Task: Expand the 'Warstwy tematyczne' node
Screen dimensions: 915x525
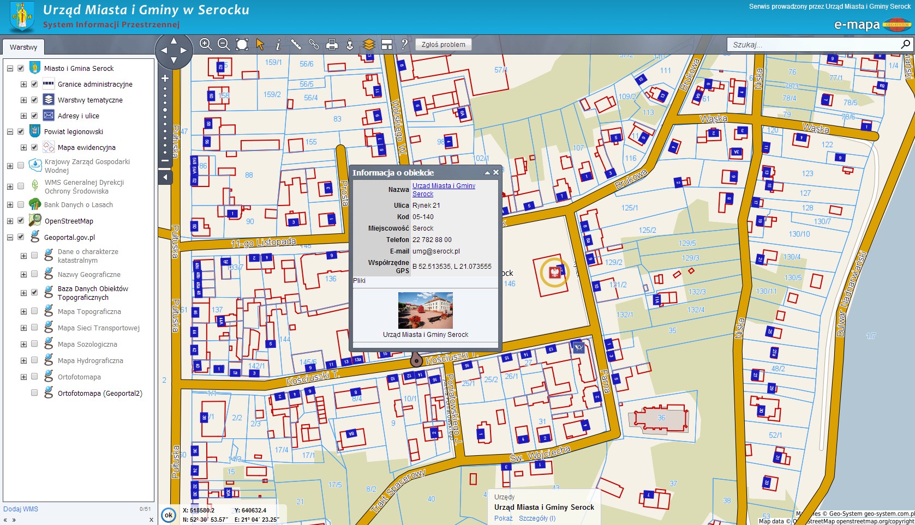Action: tap(23, 100)
